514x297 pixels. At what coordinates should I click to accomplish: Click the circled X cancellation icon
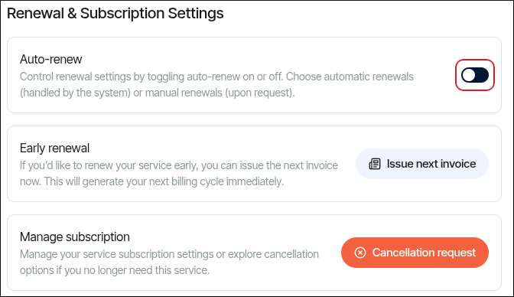(360, 253)
